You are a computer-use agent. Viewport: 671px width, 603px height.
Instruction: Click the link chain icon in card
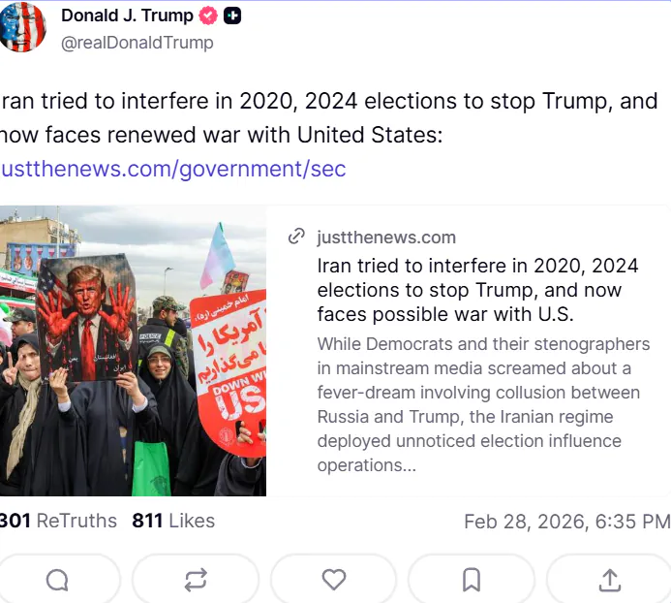(x=296, y=237)
